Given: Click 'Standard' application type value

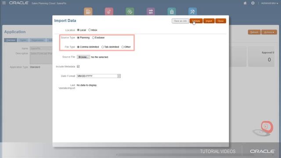Looking at the screenshot, I should [x=35, y=67].
